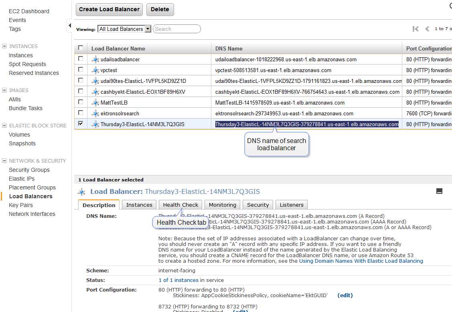Check the MattTestLB row checkbox
Viewport: 452px width, 312px height.
click(81, 102)
